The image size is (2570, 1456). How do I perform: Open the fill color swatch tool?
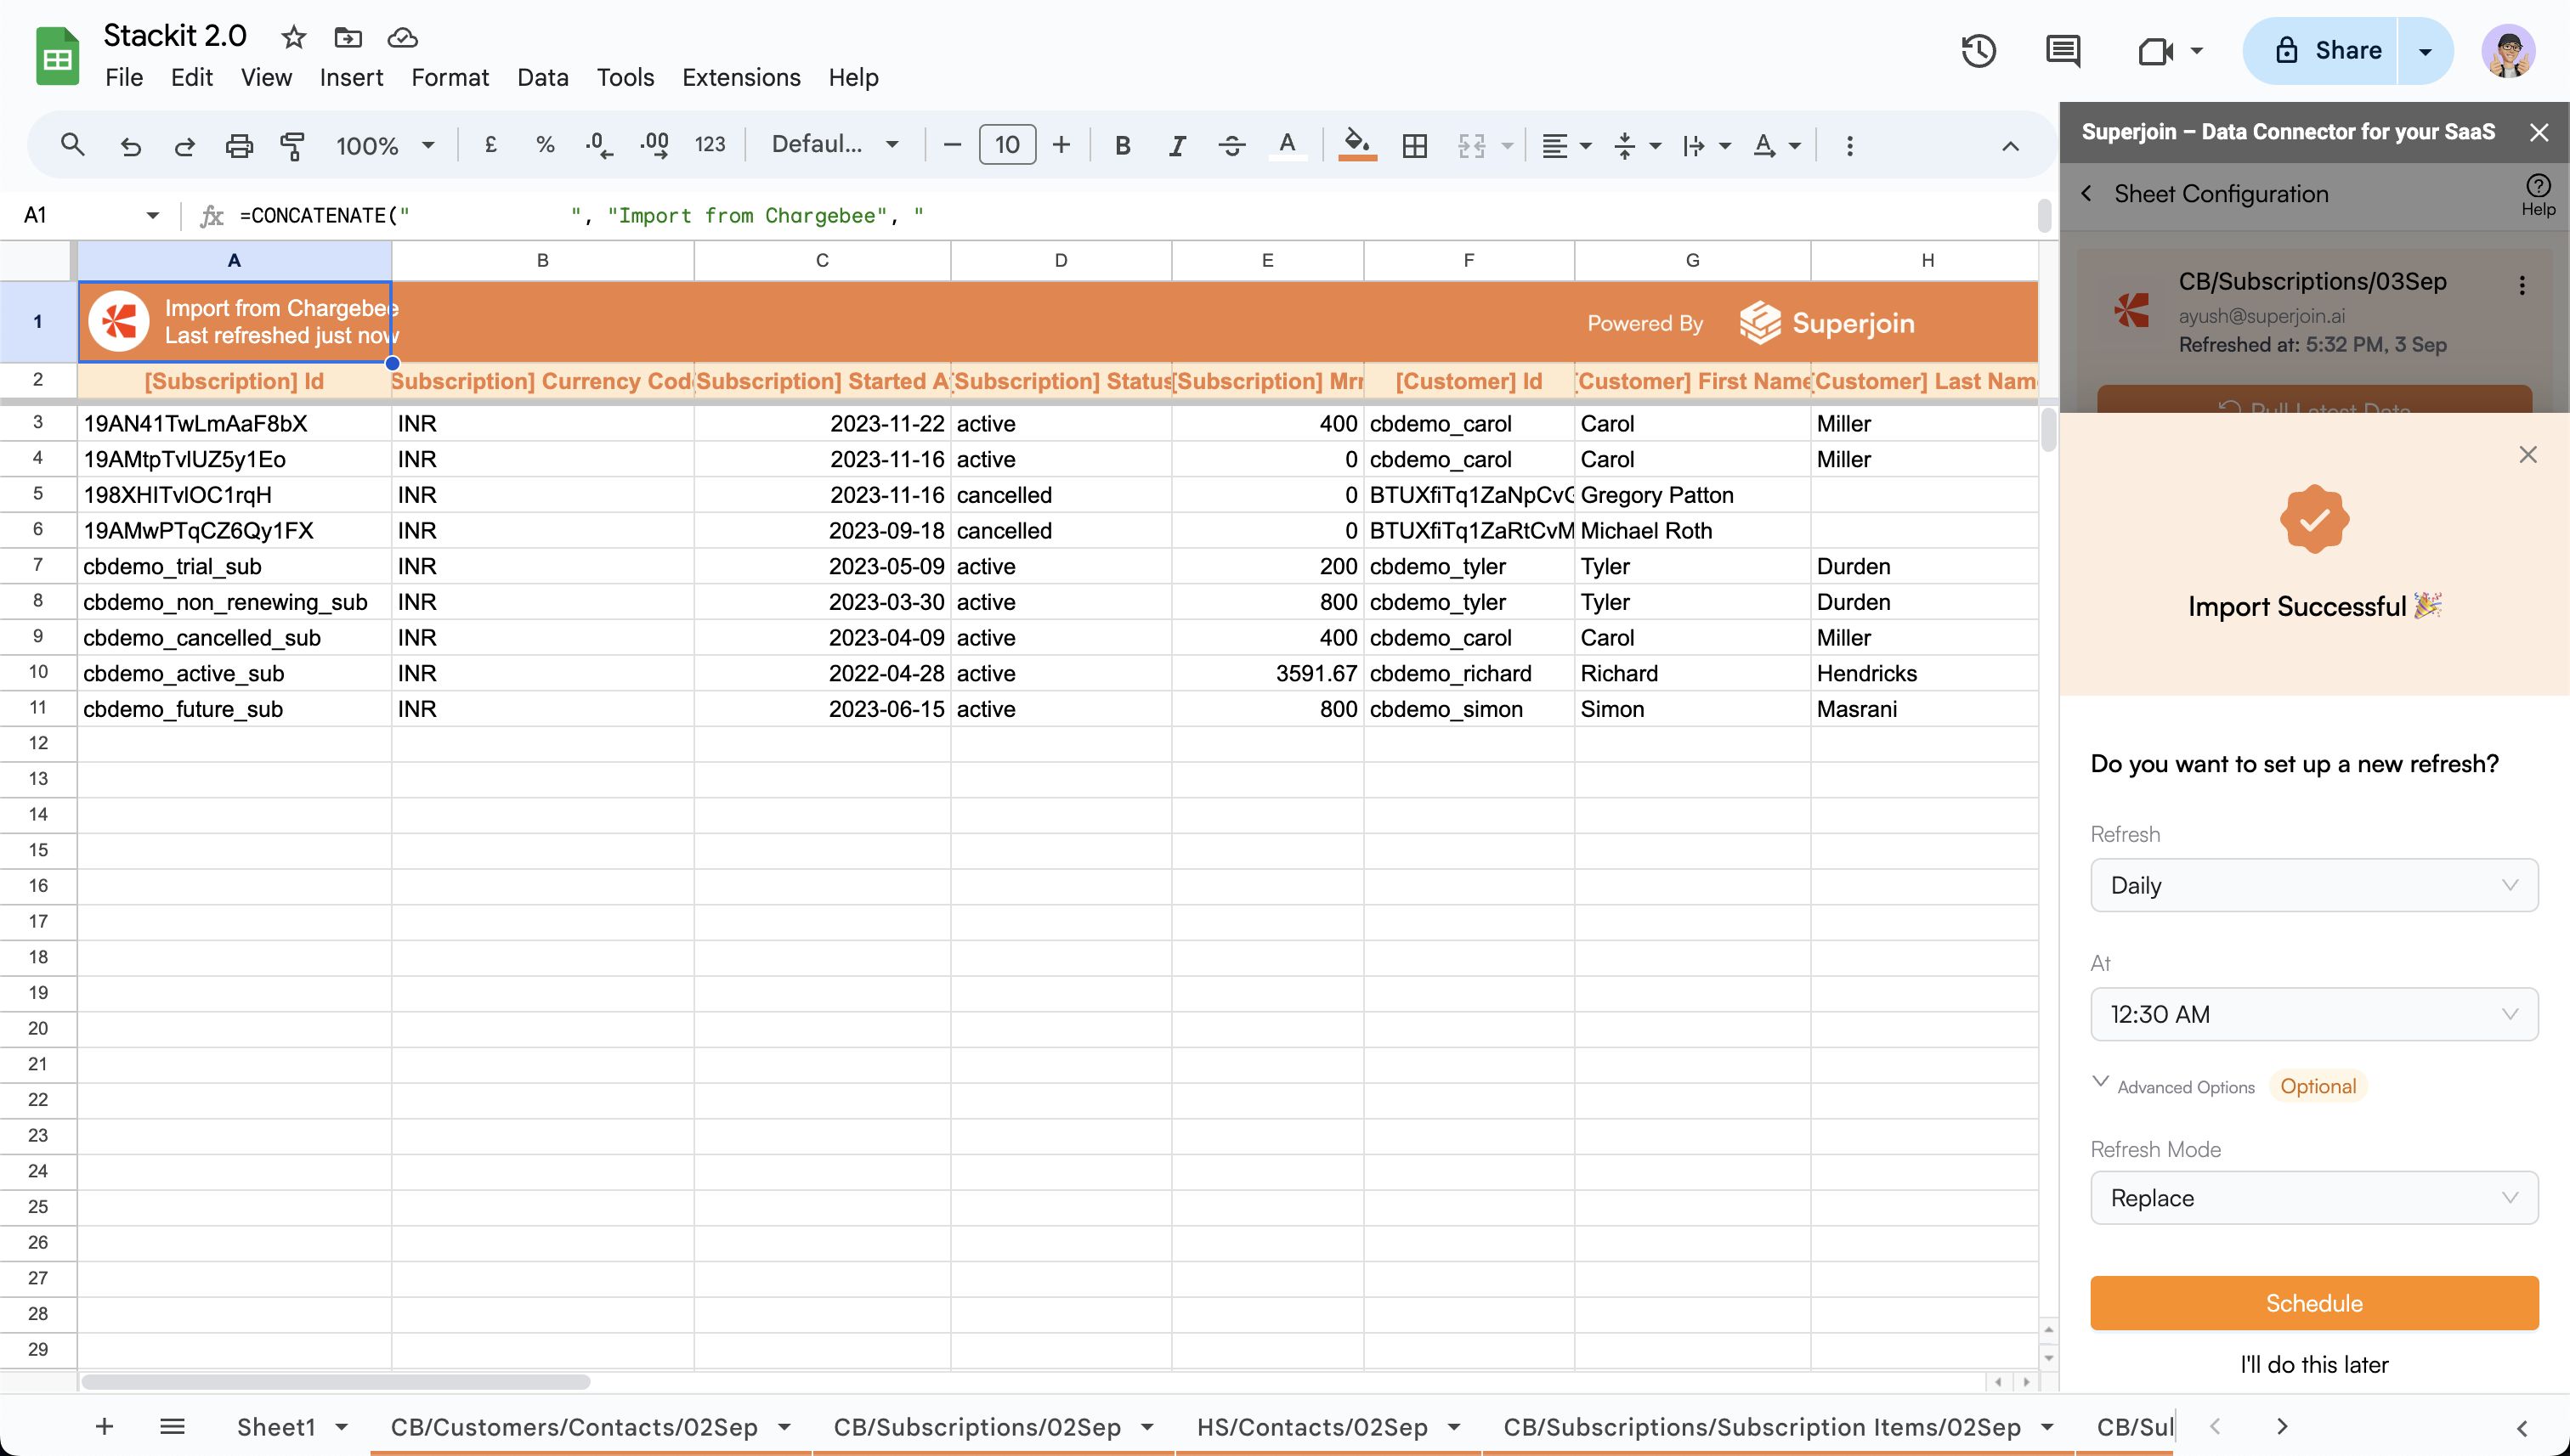click(1356, 146)
